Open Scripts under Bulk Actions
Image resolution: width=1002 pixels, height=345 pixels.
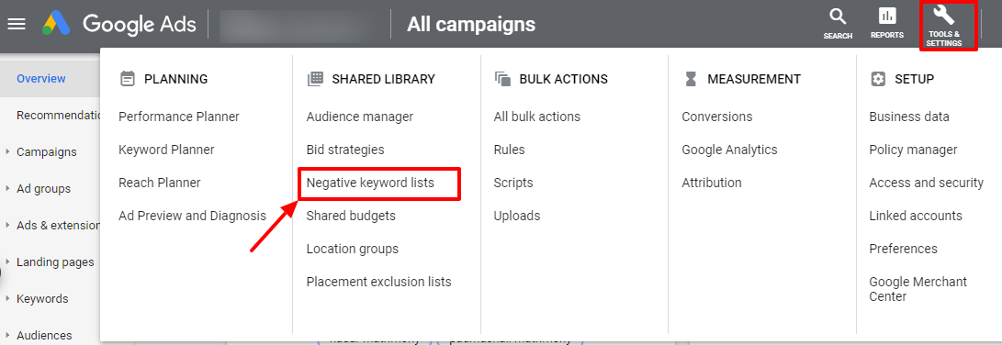coord(513,183)
